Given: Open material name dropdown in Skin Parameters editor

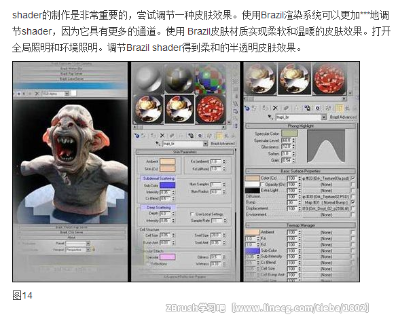Looking at the screenshot, I should point(205,144).
